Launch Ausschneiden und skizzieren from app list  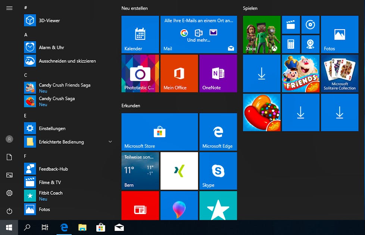click(x=68, y=61)
